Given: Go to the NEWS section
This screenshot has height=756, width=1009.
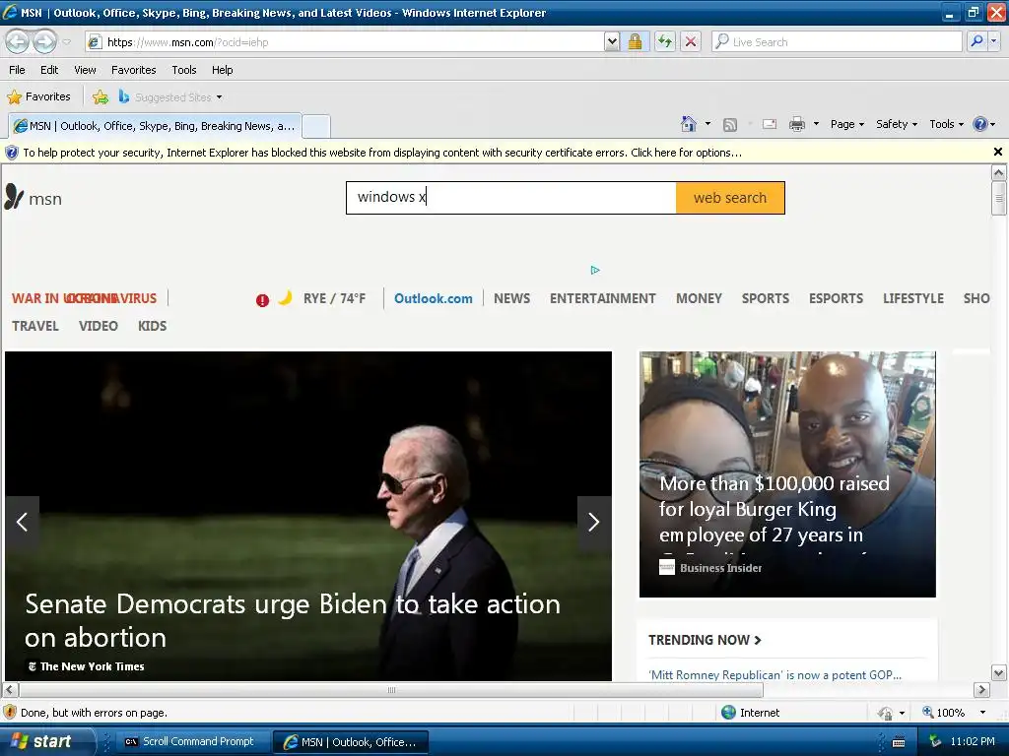Looking at the screenshot, I should (511, 298).
